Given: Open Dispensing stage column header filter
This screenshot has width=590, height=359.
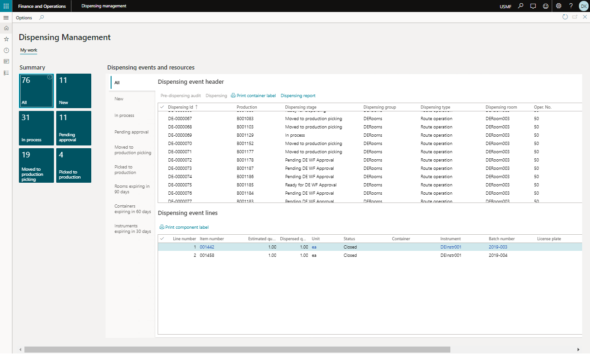Looking at the screenshot, I should 301,107.
